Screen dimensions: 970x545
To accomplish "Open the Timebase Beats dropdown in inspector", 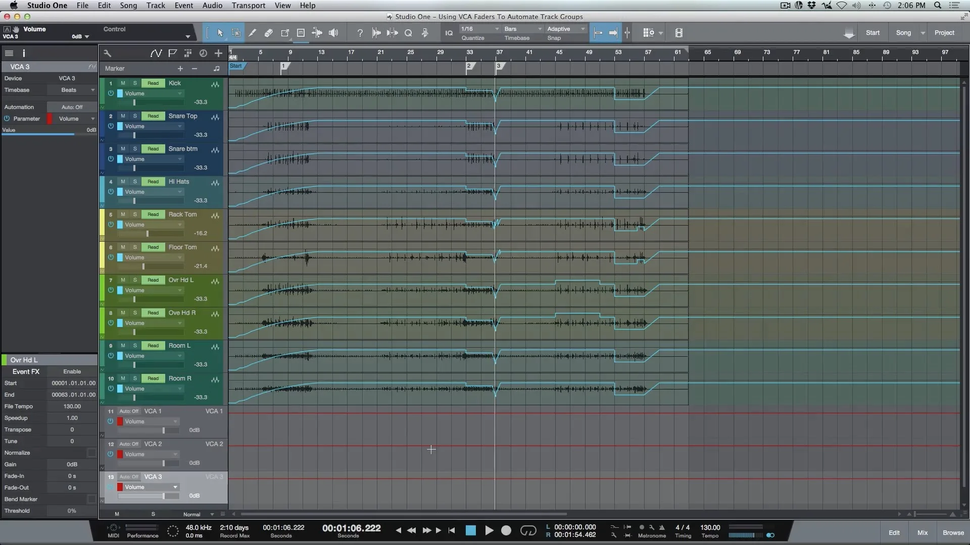I will point(72,90).
